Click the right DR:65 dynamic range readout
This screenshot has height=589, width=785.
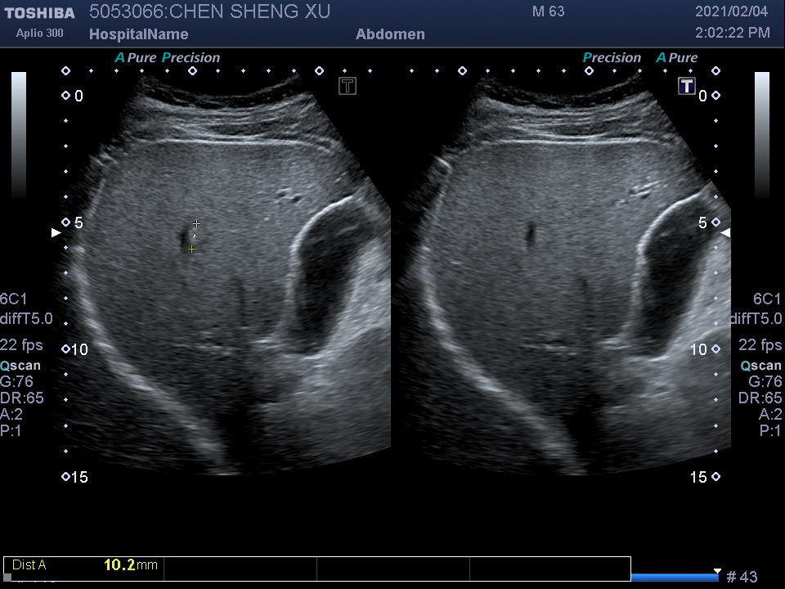pyautogui.click(x=760, y=398)
